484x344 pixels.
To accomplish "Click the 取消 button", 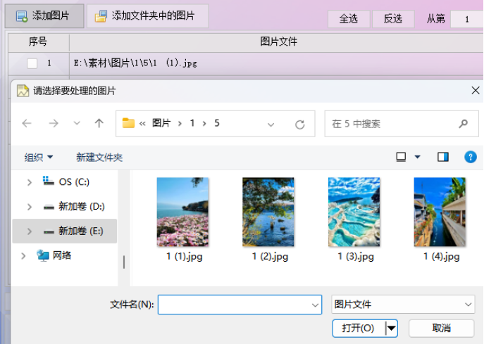I will pyautogui.click(x=442, y=329).
